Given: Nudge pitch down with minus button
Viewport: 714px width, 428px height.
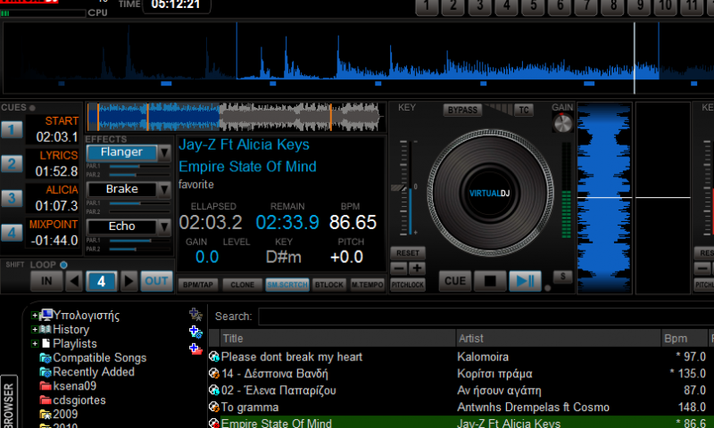Looking at the screenshot, I should [398, 268].
